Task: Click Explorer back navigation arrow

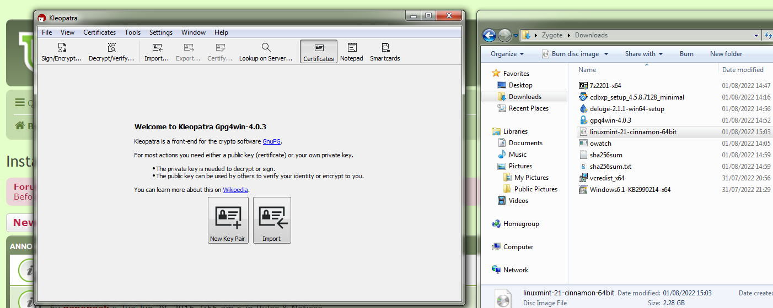Action: (489, 36)
